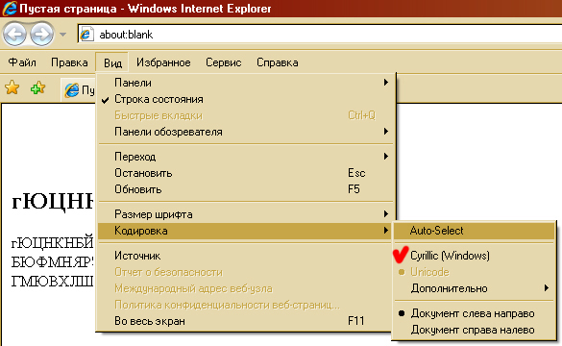Toggle the Строка состояния option
This screenshot has height=346, width=562.
[x=246, y=99]
